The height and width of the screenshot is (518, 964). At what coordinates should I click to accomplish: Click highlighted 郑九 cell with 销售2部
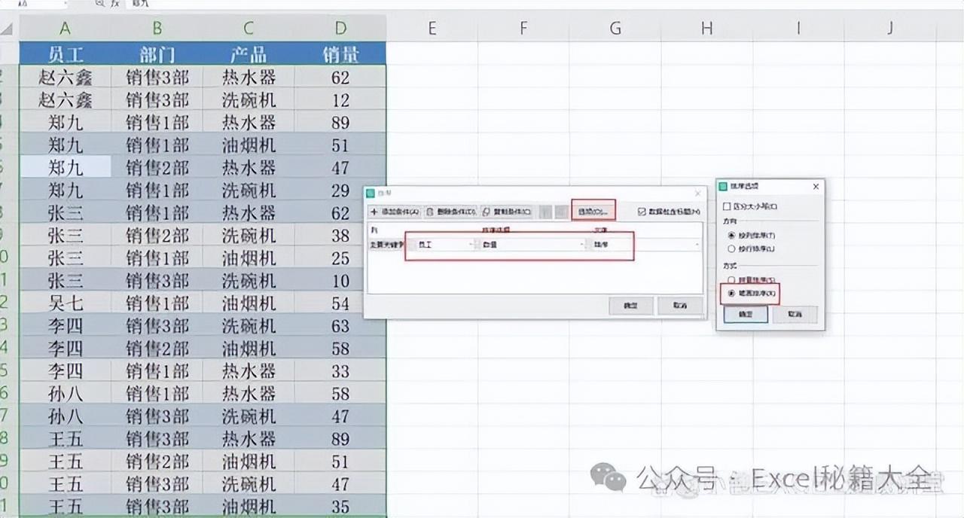pos(66,167)
